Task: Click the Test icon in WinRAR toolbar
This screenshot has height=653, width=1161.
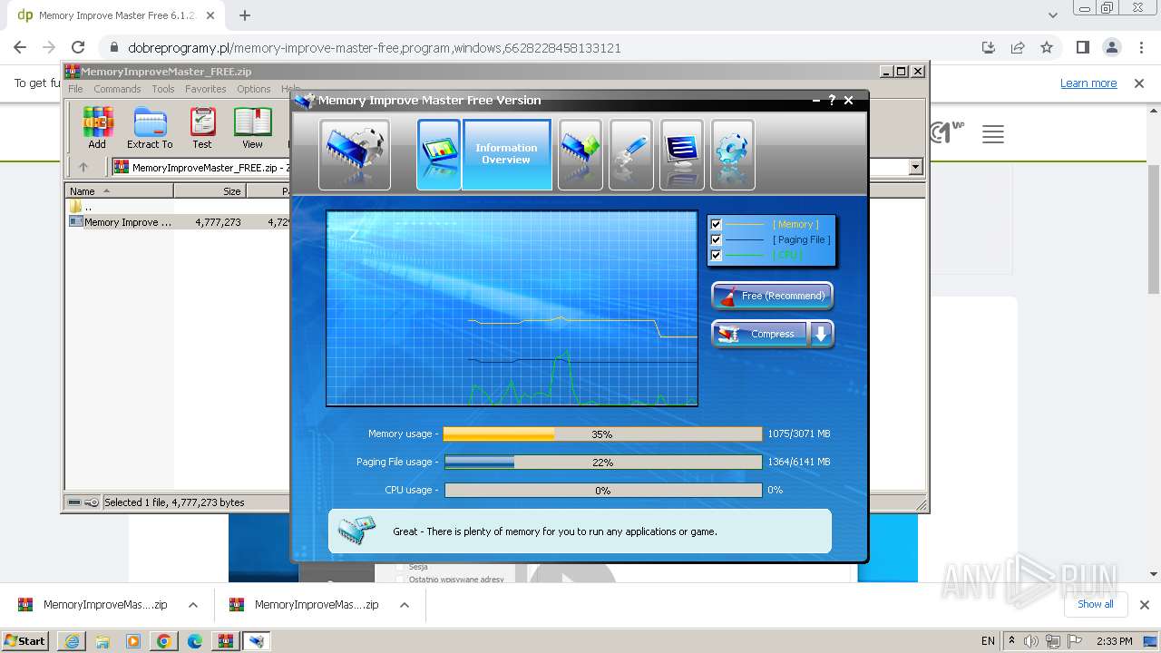Action: (202, 128)
